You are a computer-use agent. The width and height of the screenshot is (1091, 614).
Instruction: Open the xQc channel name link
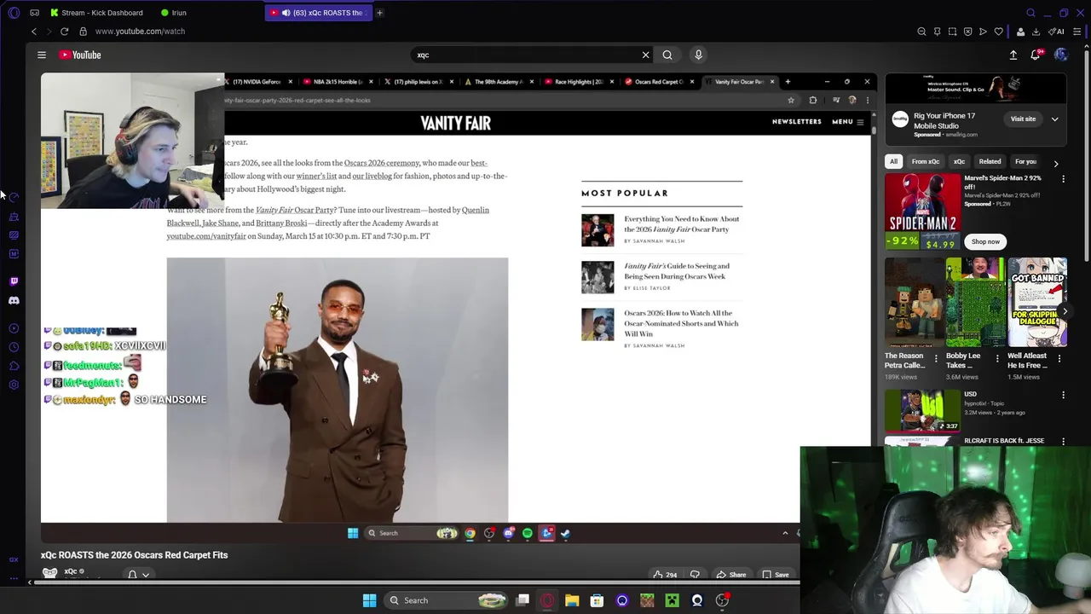[x=71, y=571]
